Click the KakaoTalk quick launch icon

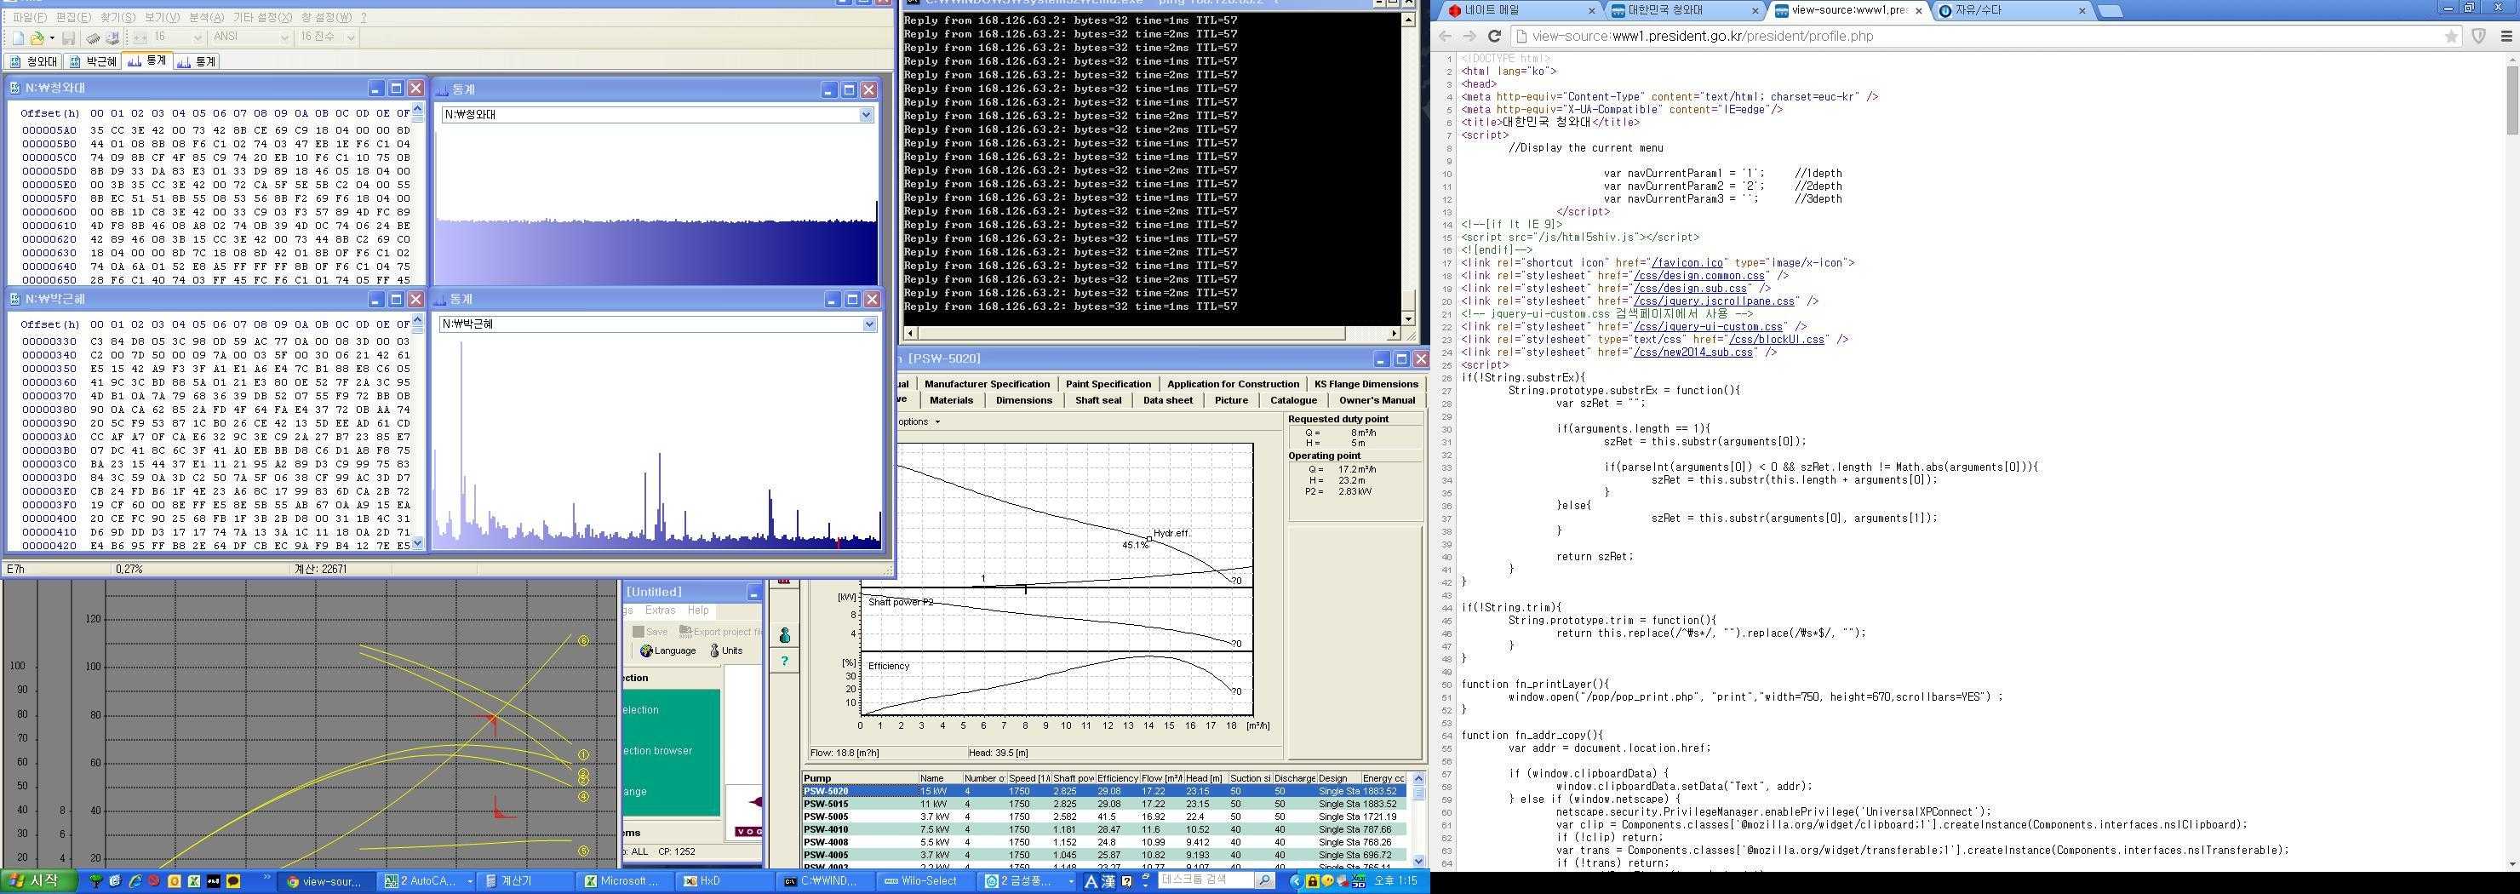tap(232, 881)
